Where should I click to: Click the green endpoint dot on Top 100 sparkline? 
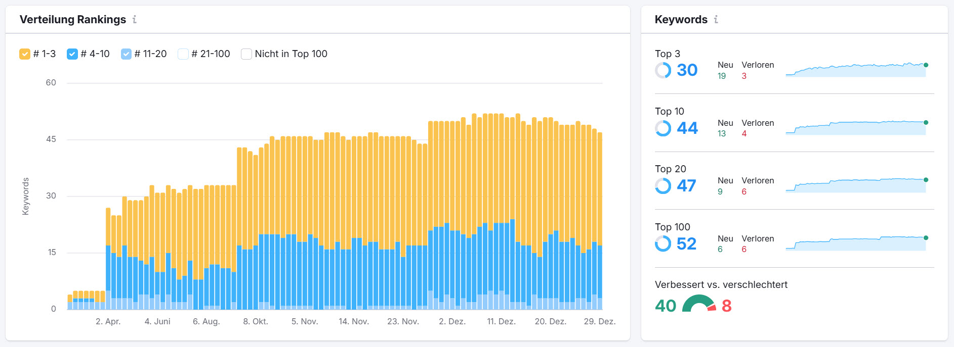click(926, 238)
